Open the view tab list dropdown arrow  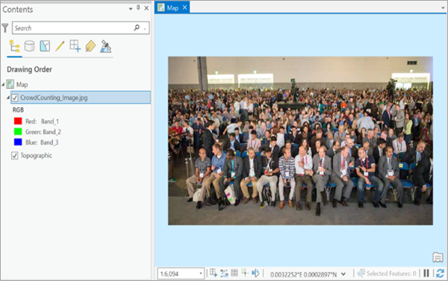(x=443, y=8)
